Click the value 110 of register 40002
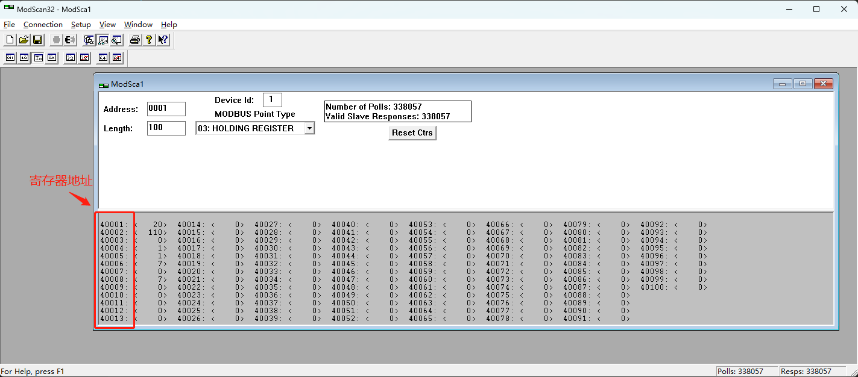This screenshot has width=858, height=377. click(x=154, y=232)
